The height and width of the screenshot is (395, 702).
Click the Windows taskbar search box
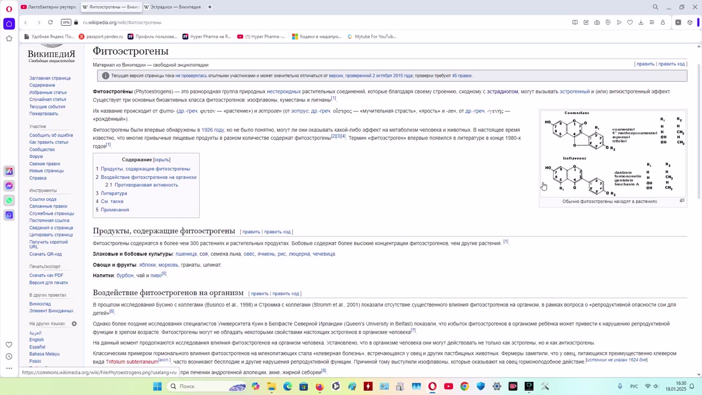[x=207, y=386]
